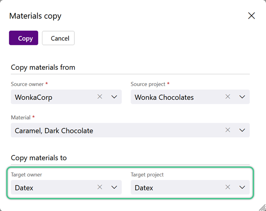Expand the Target project dropdown arrow

point(242,187)
